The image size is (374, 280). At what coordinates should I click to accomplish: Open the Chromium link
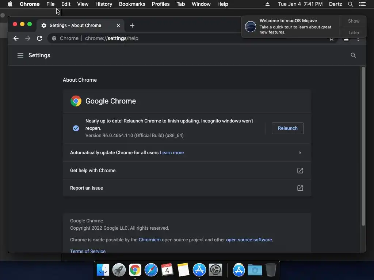click(x=149, y=240)
